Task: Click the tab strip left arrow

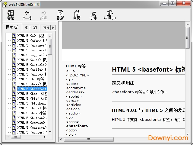Action: coord(48,27)
